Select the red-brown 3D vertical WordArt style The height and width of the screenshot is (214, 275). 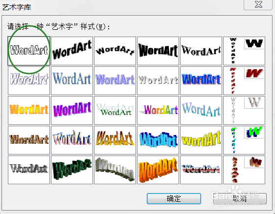244,170
